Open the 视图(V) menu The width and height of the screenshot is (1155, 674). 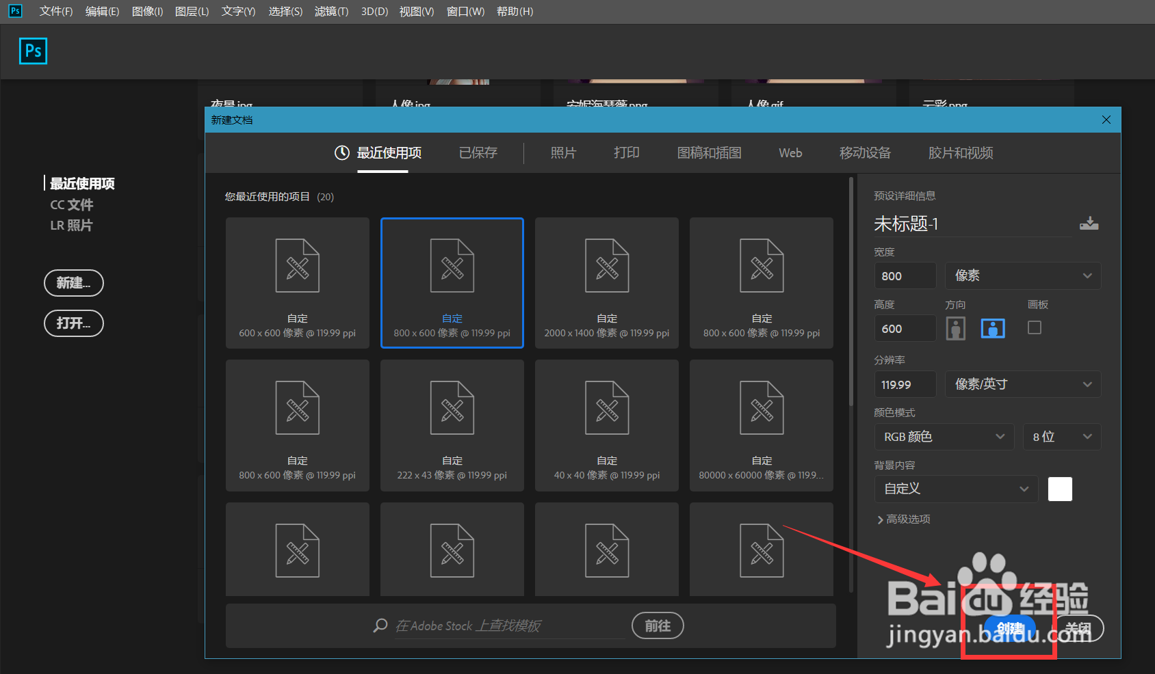(417, 12)
